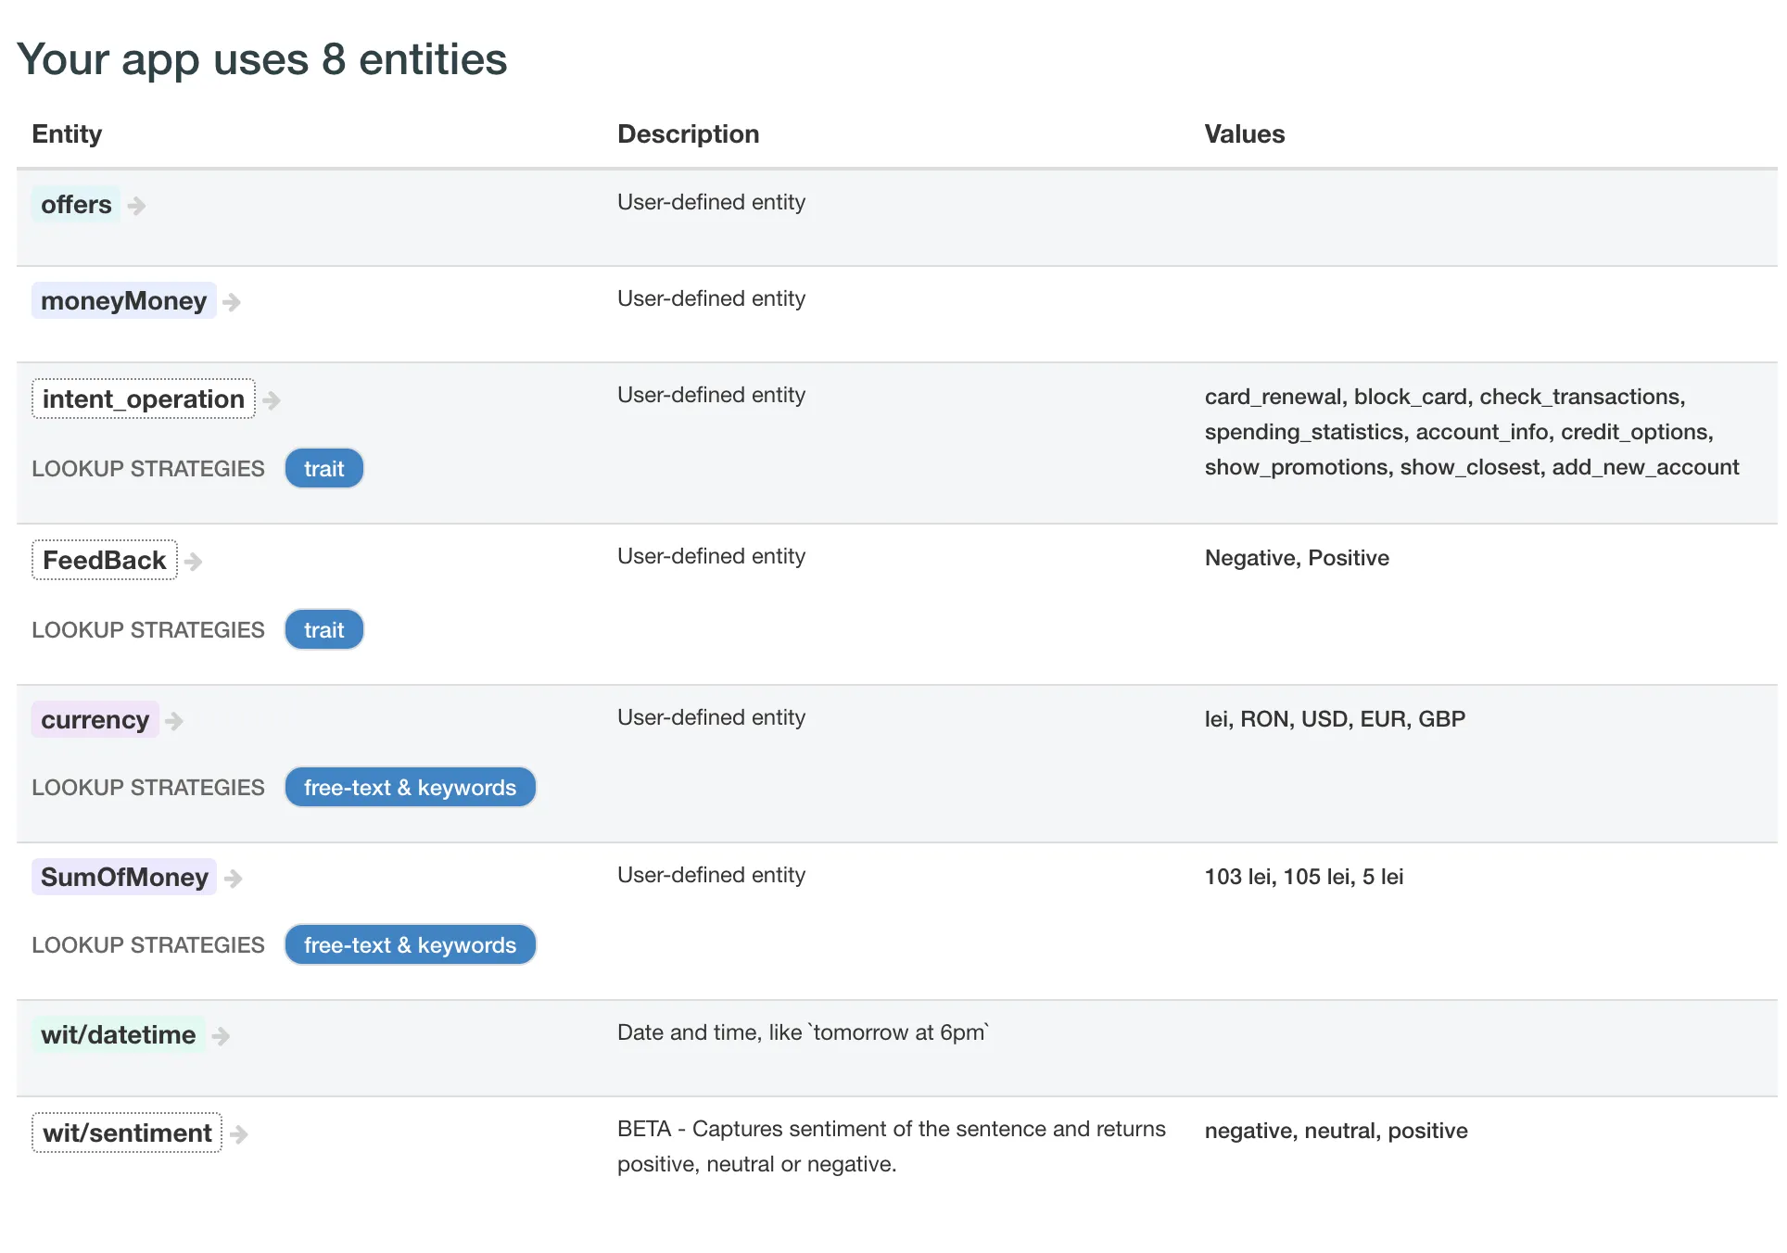Viewport: 1787px width, 1253px height.
Task: Click the arrow icon beside FeedBack
Action: point(193,562)
